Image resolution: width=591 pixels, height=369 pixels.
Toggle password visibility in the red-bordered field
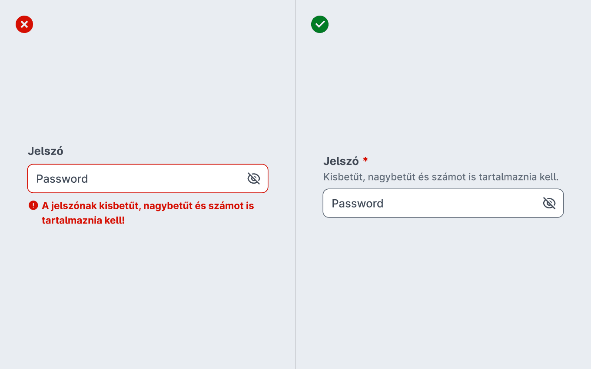pyautogui.click(x=253, y=178)
